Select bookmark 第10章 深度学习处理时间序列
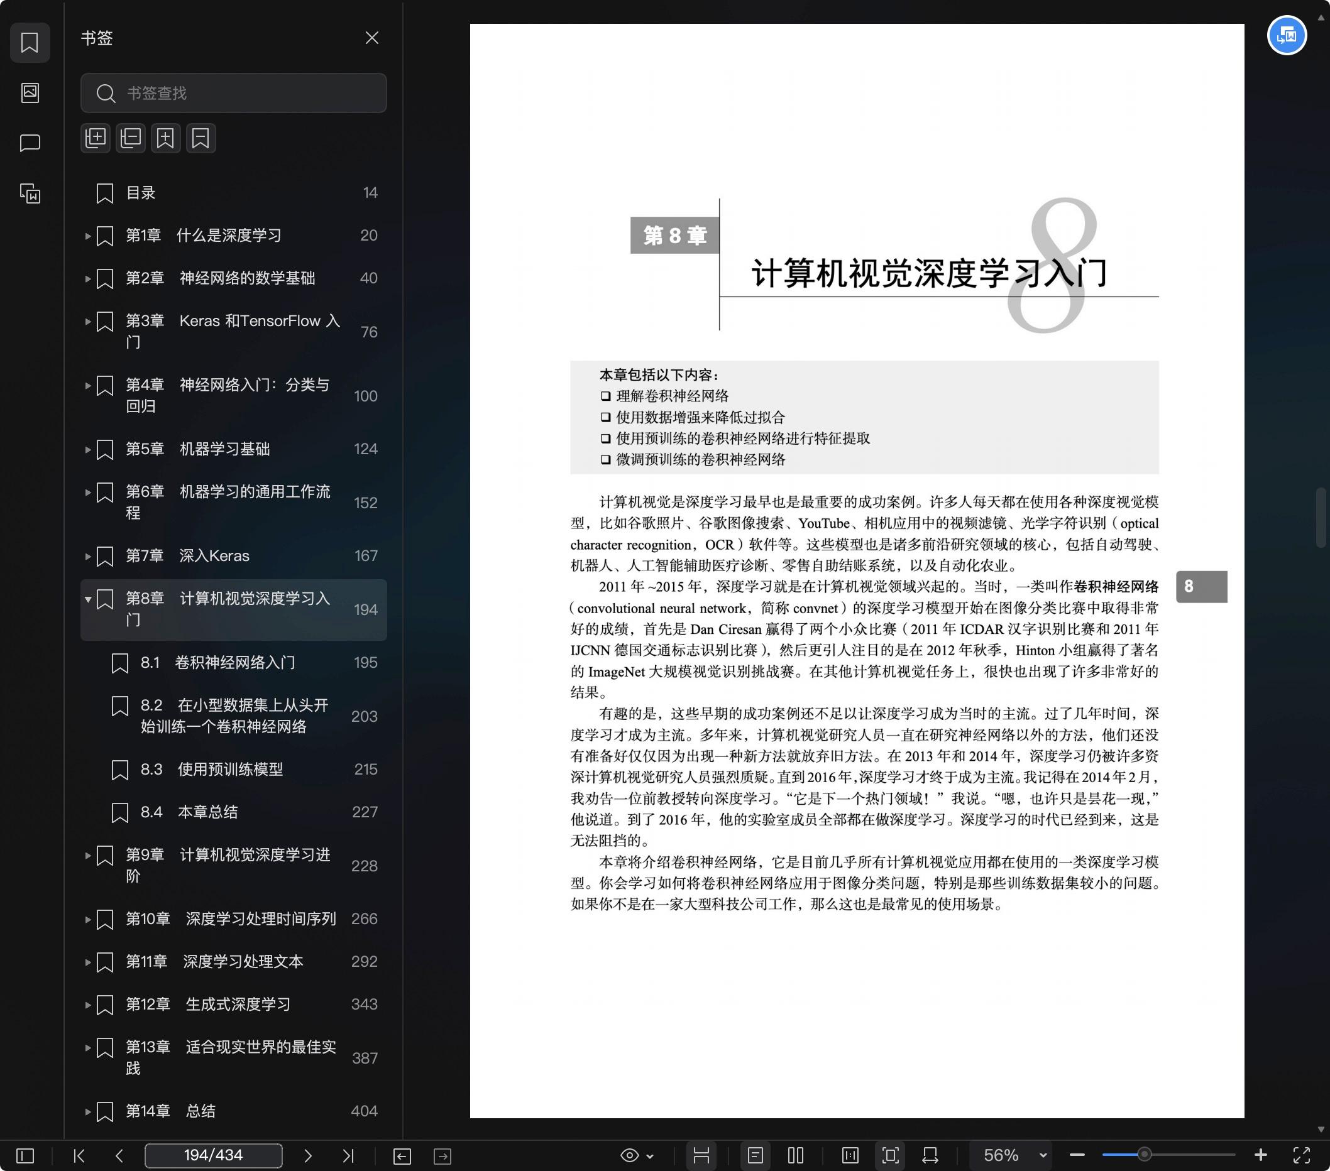The height and width of the screenshot is (1171, 1330). tap(234, 918)
